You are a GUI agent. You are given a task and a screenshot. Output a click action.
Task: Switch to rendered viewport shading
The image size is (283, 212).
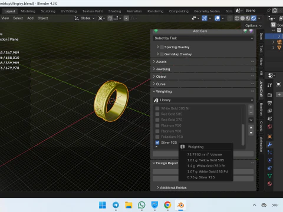(254, 18)
